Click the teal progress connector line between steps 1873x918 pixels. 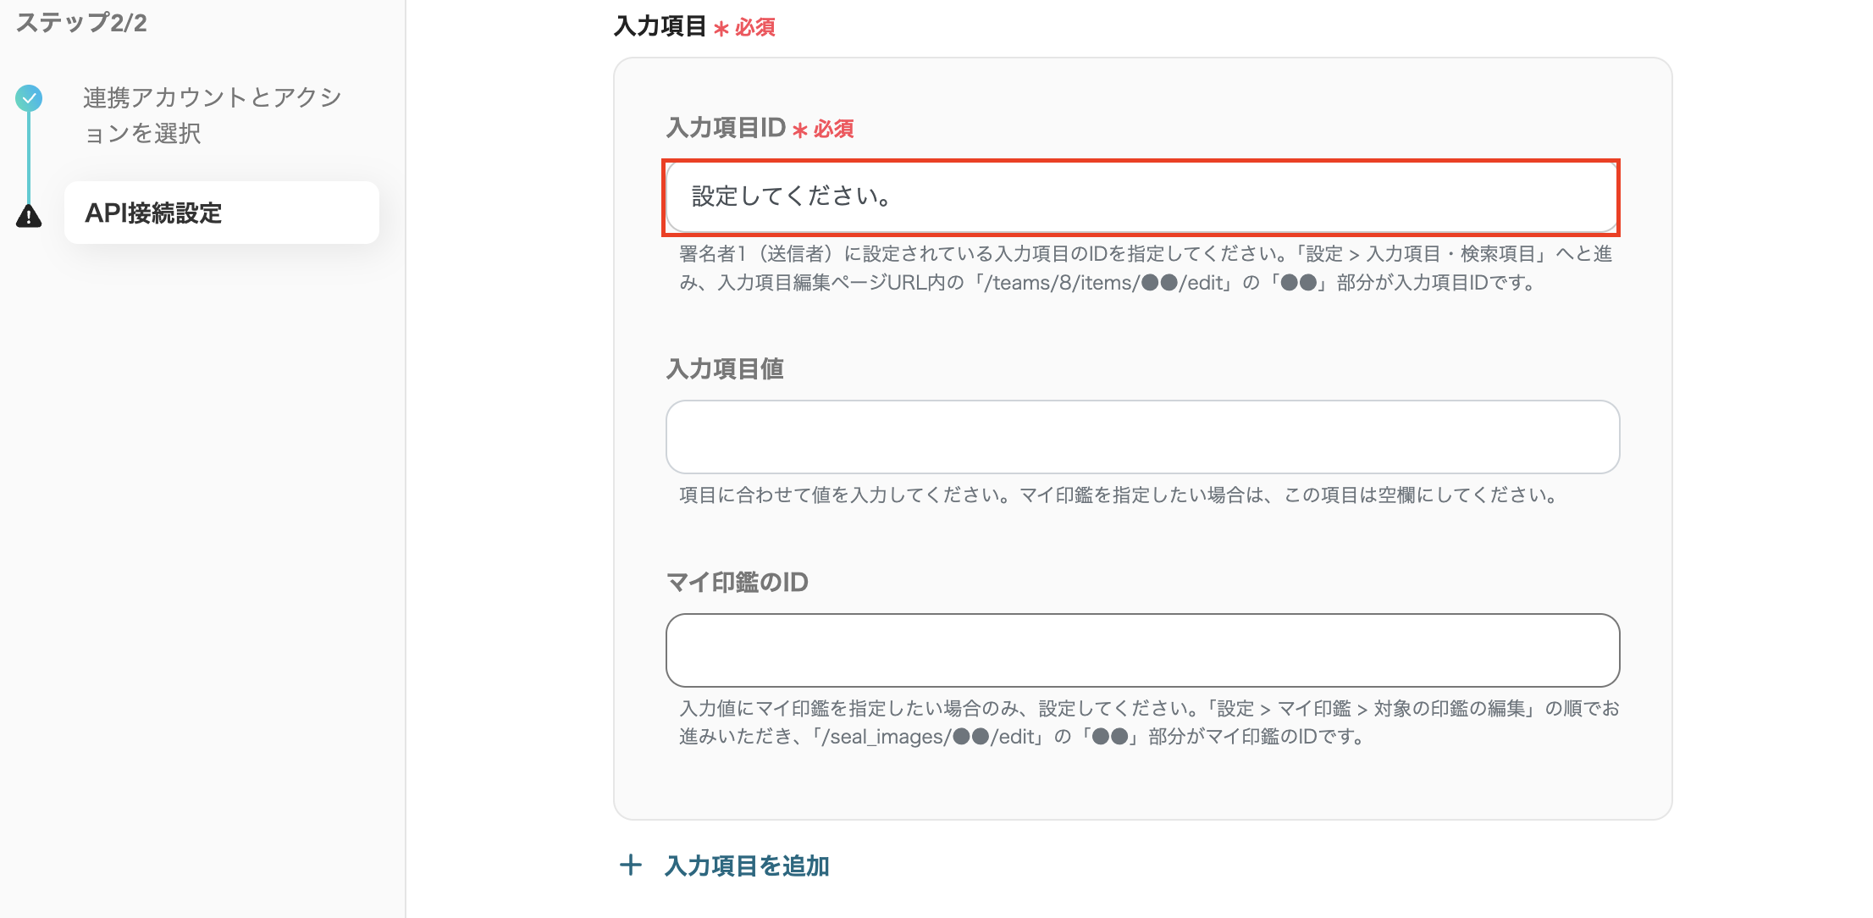[30, 157]
